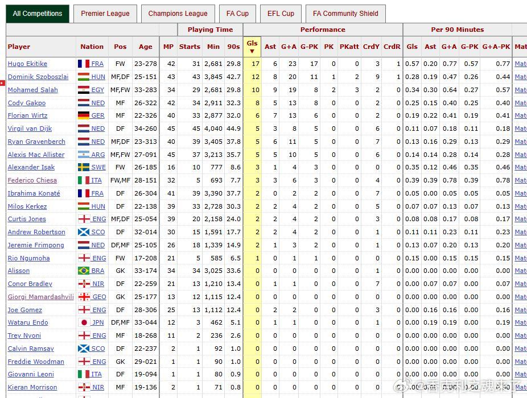Click the Italy flag in Federico Chiesa's row

(x=84, y=180)
